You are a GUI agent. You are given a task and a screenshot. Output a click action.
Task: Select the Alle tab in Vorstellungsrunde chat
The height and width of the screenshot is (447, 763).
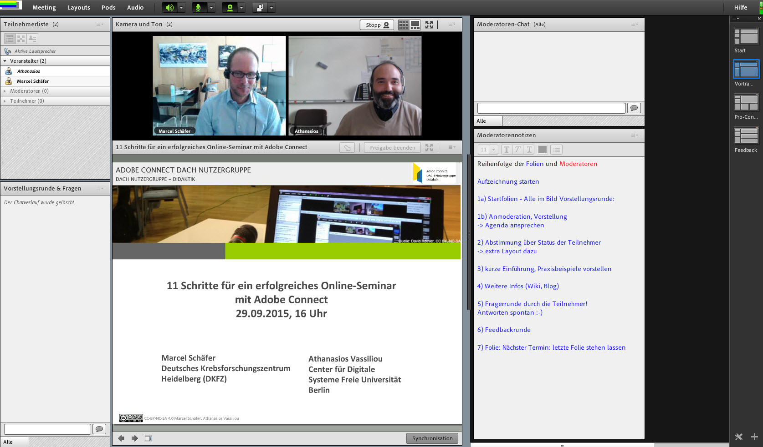coord(15,442)
